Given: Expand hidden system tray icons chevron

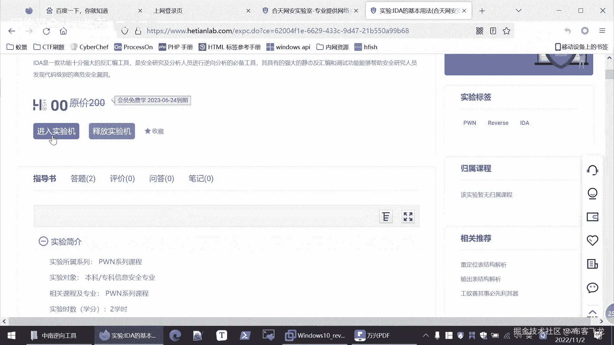Looking at the screenshot, I should click(426, 335).
